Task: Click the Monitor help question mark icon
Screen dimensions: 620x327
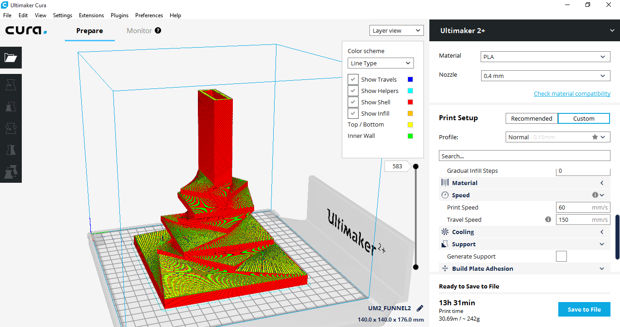Action: tap(158, 30)
